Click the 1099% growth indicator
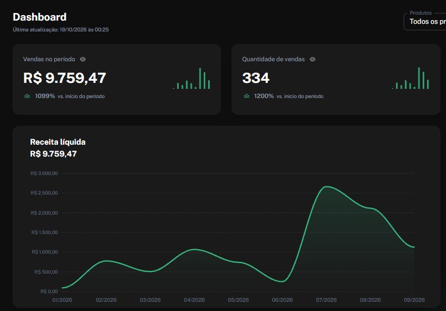This screenshot has height=311, width=446. coord(45,96)
